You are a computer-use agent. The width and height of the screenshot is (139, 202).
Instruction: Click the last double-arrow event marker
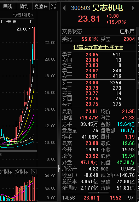pyautogui.click(x=30, y=21)
